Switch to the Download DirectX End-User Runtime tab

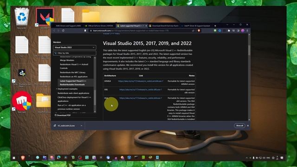pos(164,26)
